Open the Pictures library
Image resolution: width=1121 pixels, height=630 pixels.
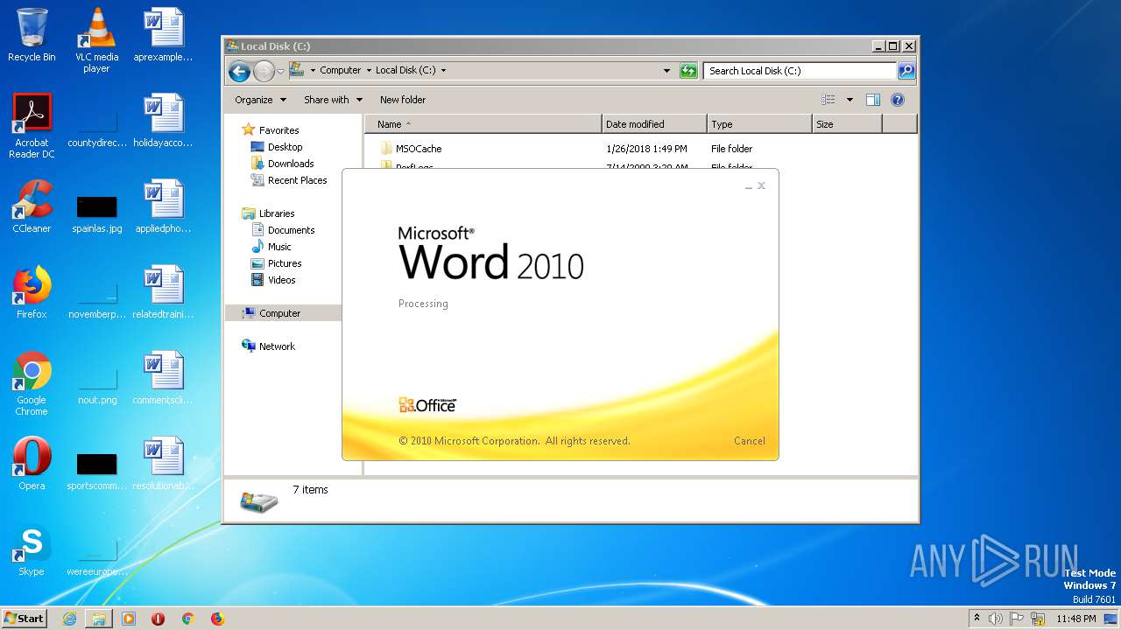(285, 263)
